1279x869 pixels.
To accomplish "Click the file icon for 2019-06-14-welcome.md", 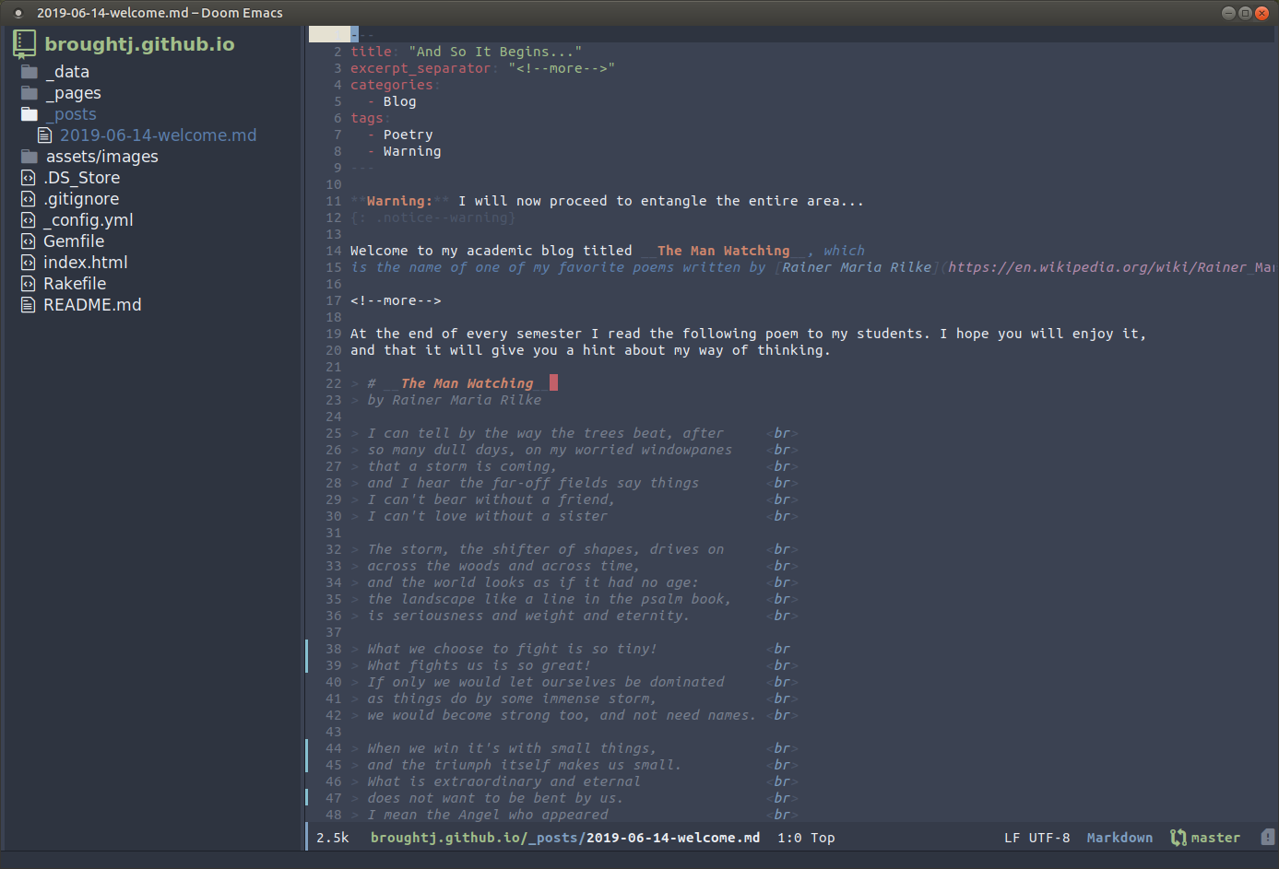I will click(44, 135).
